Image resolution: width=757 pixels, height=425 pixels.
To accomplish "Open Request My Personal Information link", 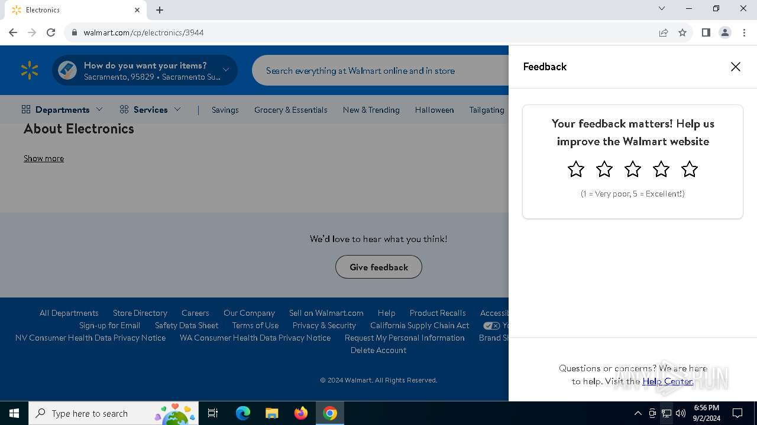I will [405, 338].
